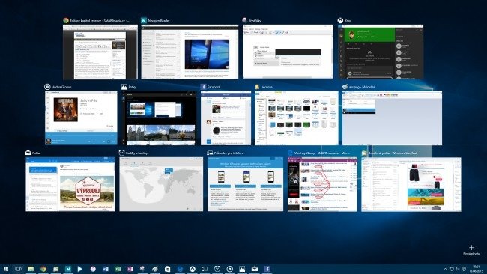The image size is (487, 274).
Task: Open the Groove Music taskbar icon
Action: click(x=230, y=269)
